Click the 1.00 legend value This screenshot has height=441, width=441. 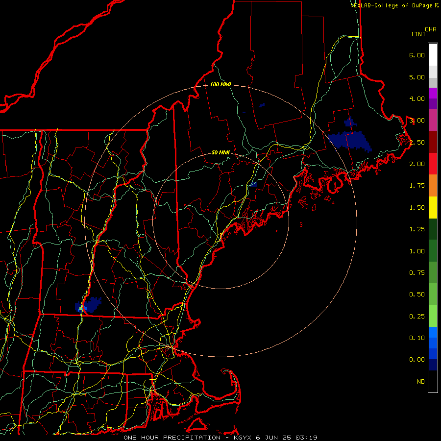coord(417,251)
